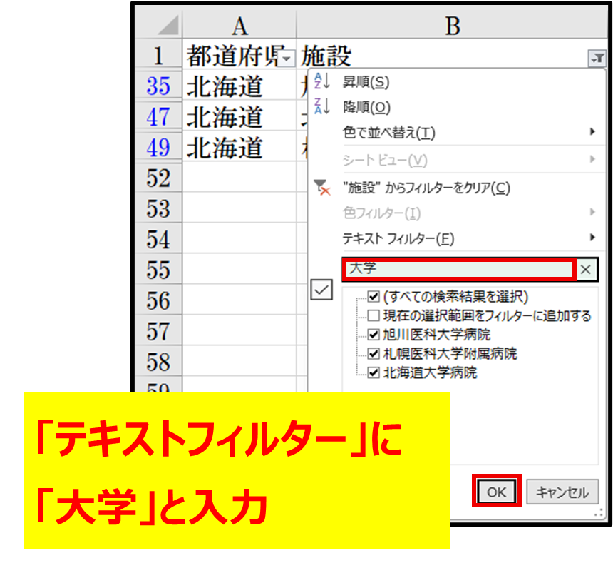Open the 都道府県 column filter dropdown

(x=287, y=59)
